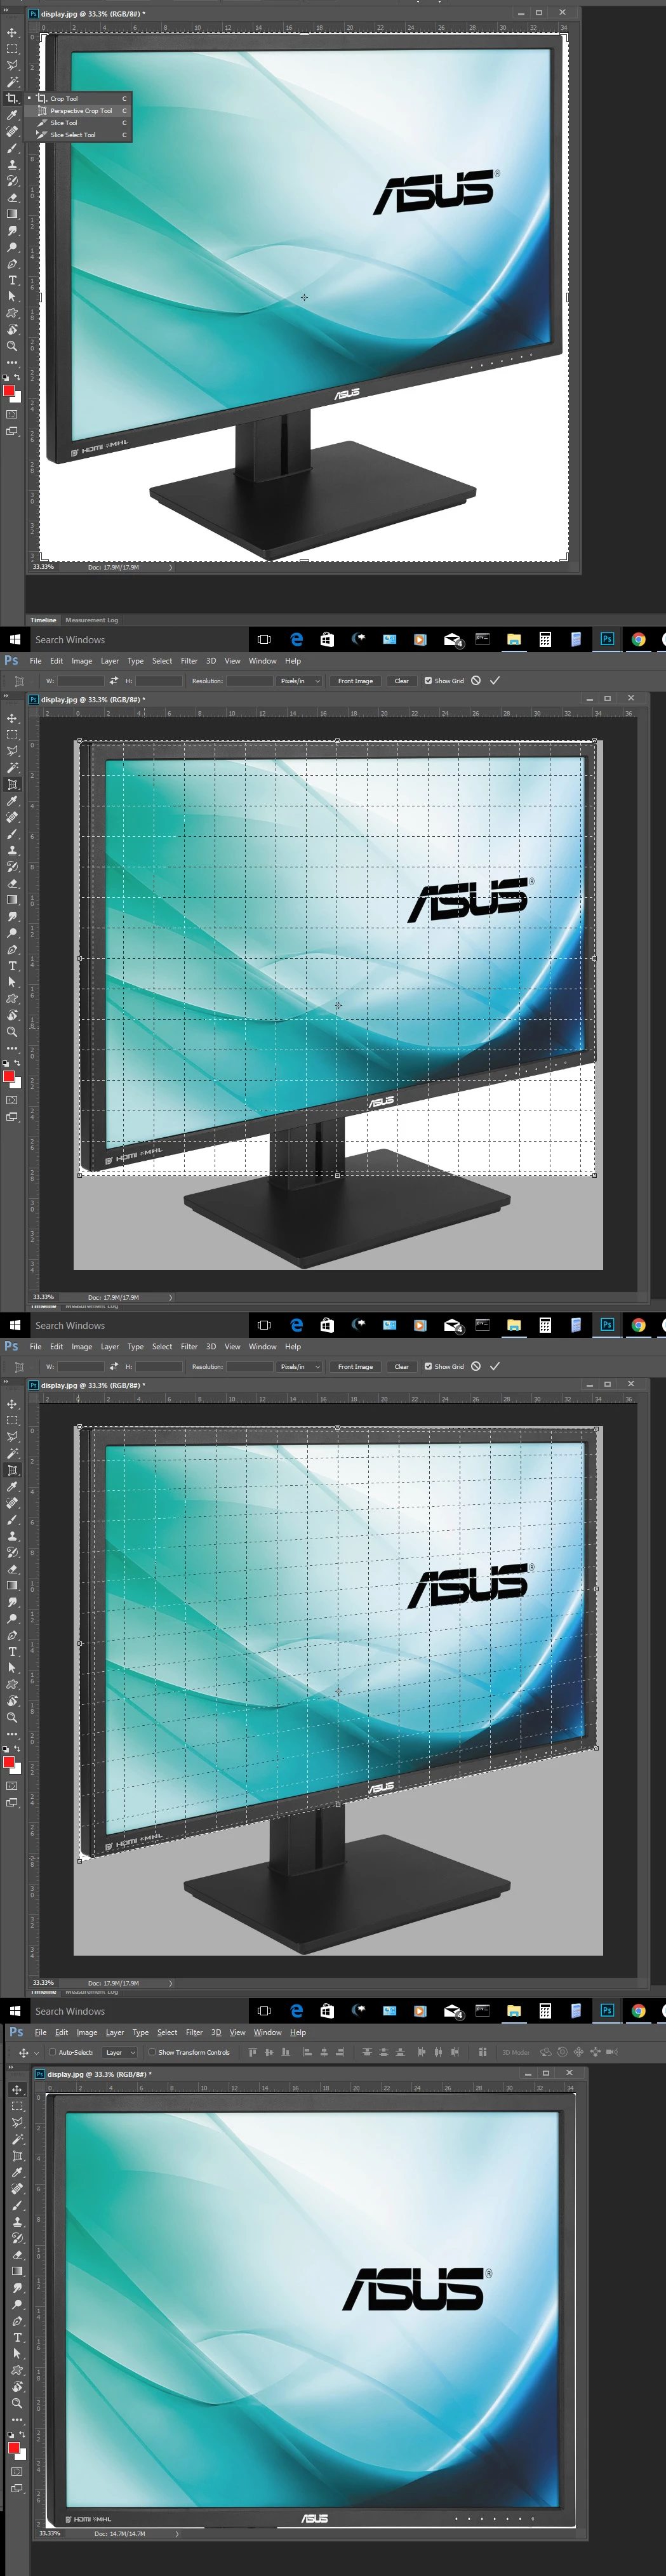
Task: Open Image menu in the rectangular-grid window
Action: [x=81, y=661]
